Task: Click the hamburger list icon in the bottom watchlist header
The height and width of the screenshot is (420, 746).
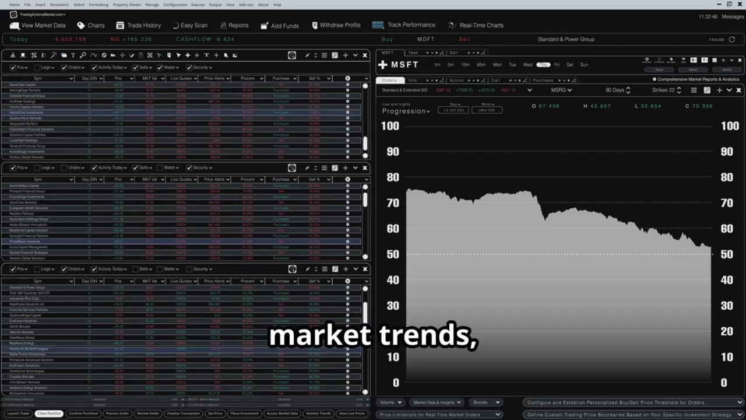Action: pyautogui.click(x=324, y=269)
